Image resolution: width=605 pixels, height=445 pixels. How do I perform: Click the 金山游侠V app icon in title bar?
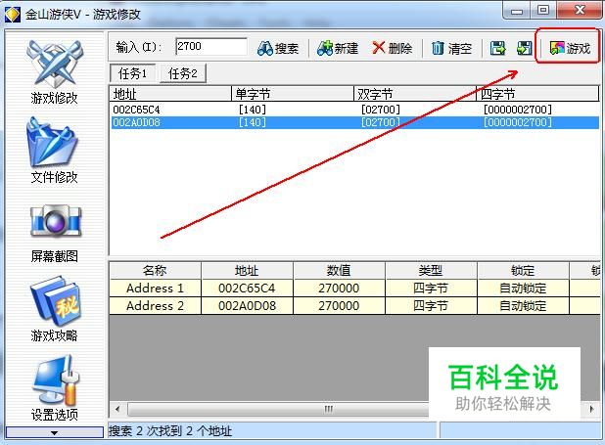(x=13, y=15)
